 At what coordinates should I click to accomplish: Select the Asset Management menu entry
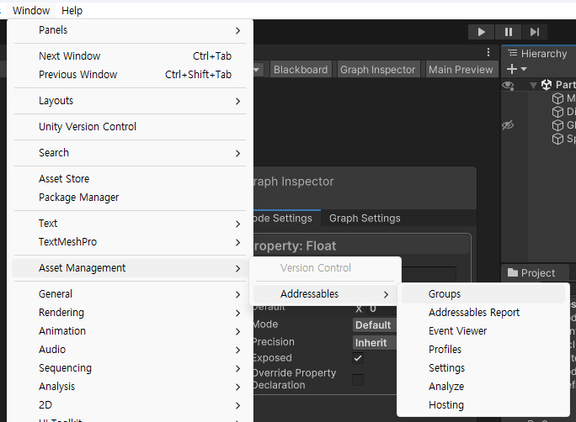[130, 268]
